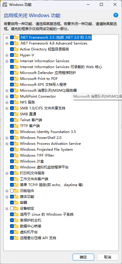Disable the TFTP 客户端 checkbox
Viewport: 122px width, 264px height.
point(12,126)
